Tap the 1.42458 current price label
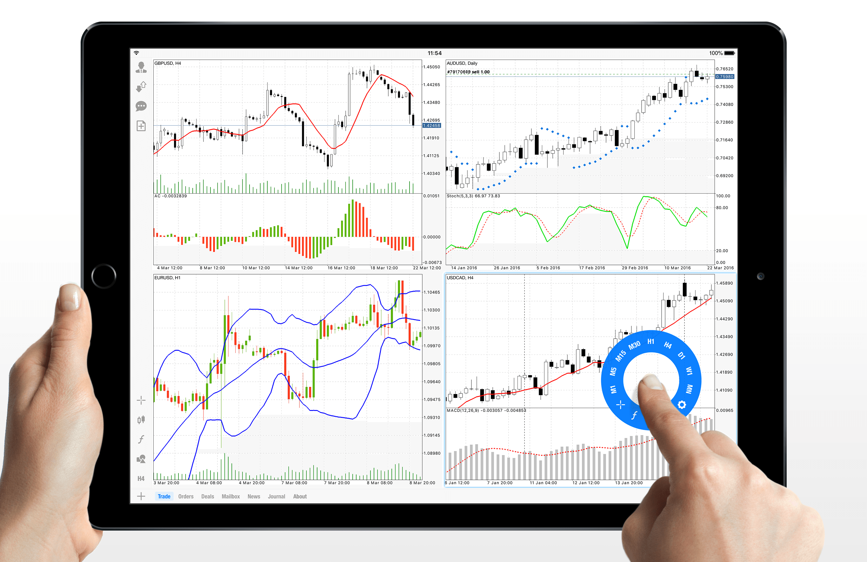 432,126
